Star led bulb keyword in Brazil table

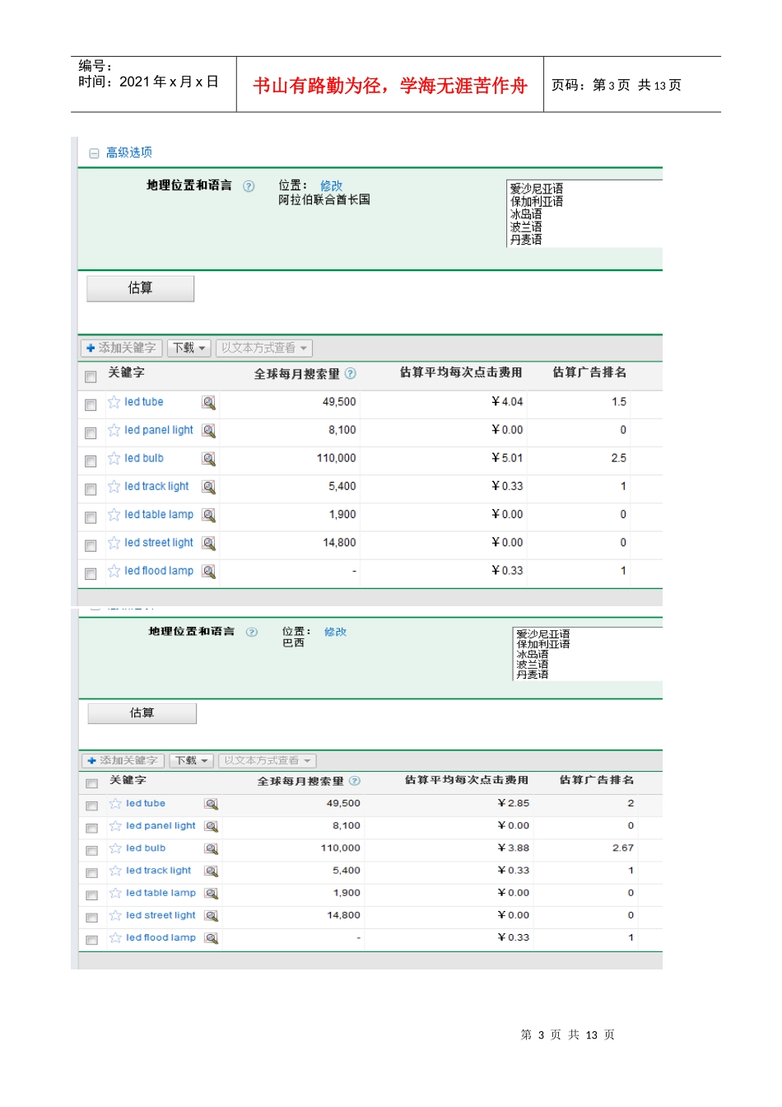click(116, 848)
